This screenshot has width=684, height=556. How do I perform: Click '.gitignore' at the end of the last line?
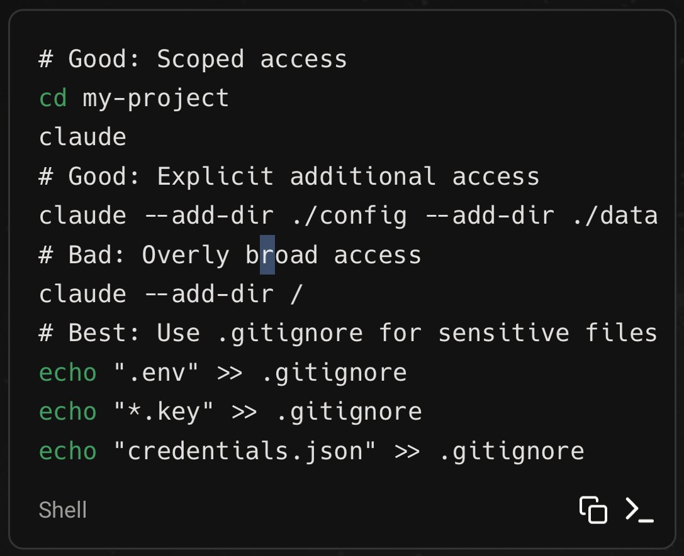(510, 451)
